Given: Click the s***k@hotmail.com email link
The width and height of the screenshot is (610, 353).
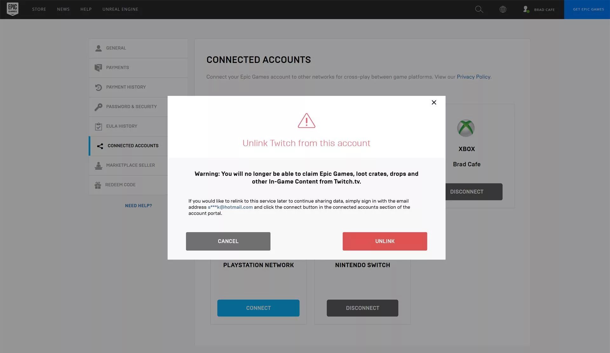Looking at the screenshot, I should [230, 207].
